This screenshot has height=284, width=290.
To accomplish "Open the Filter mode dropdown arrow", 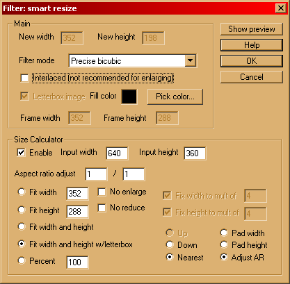I will pos(191,60).
